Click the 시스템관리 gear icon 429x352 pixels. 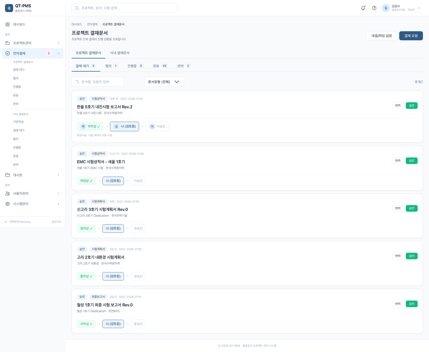[8, 204]
